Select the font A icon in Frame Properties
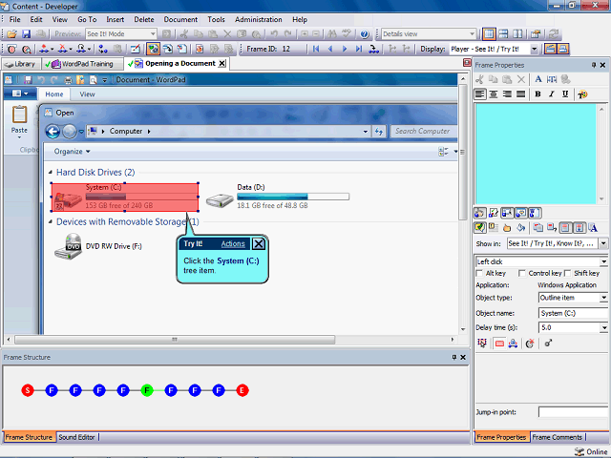Viewport: 611px width, 458px height. pyautogui.click(x=538, y=79)
